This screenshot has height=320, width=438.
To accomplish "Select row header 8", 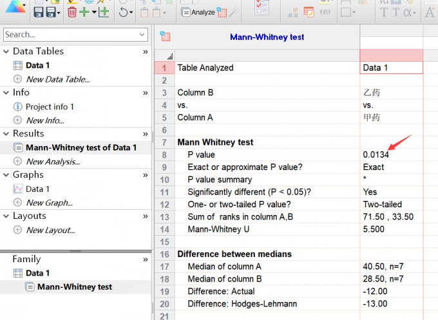I will click(164, 155).
